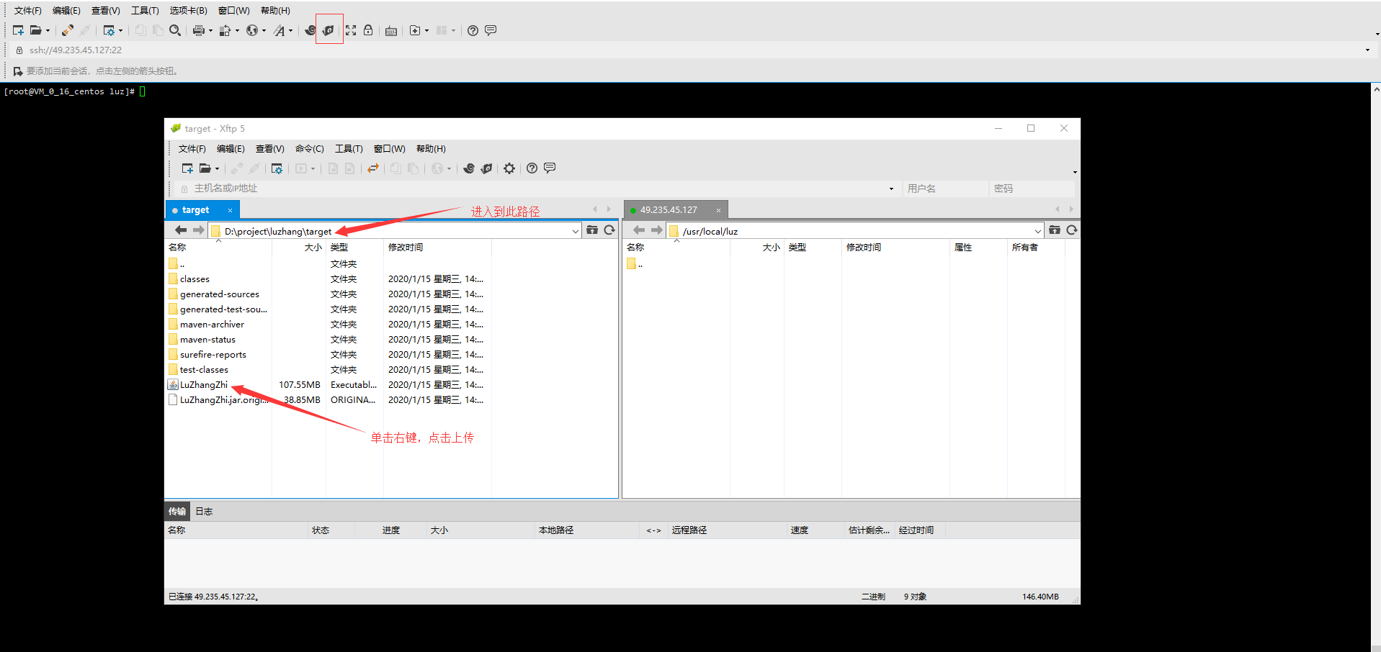Click the reconnect icon in Xshell toolbar

pyautogui.click(x=67, y=30)
